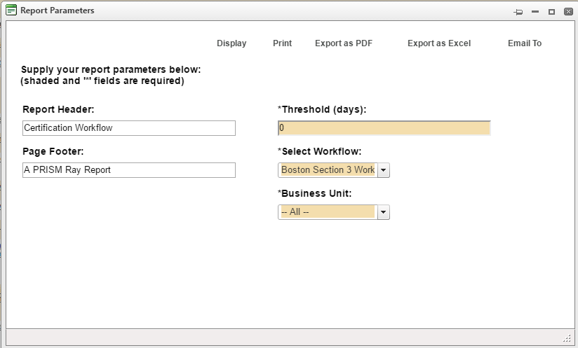Click the 'Report Parameters' title bar text
The height and width of the screenshot is (348, 578).
click(58, 11)
